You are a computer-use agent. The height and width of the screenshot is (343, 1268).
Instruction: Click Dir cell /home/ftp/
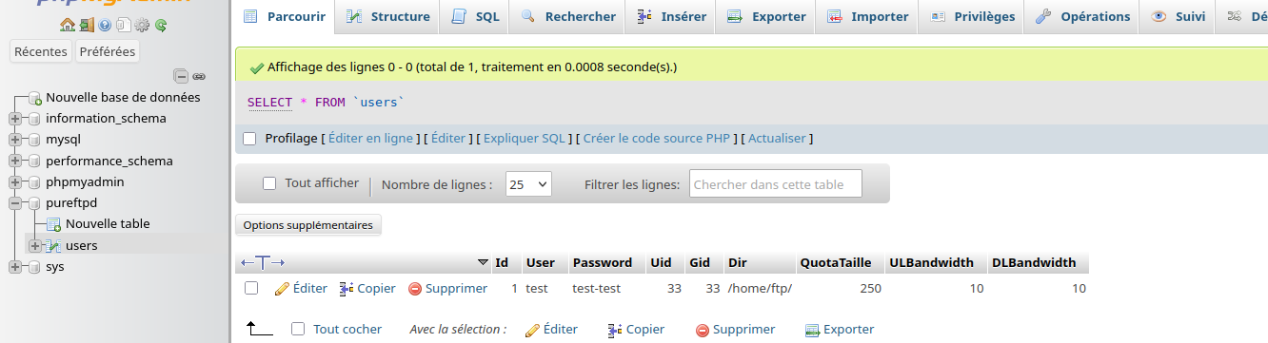coord(759,289)
